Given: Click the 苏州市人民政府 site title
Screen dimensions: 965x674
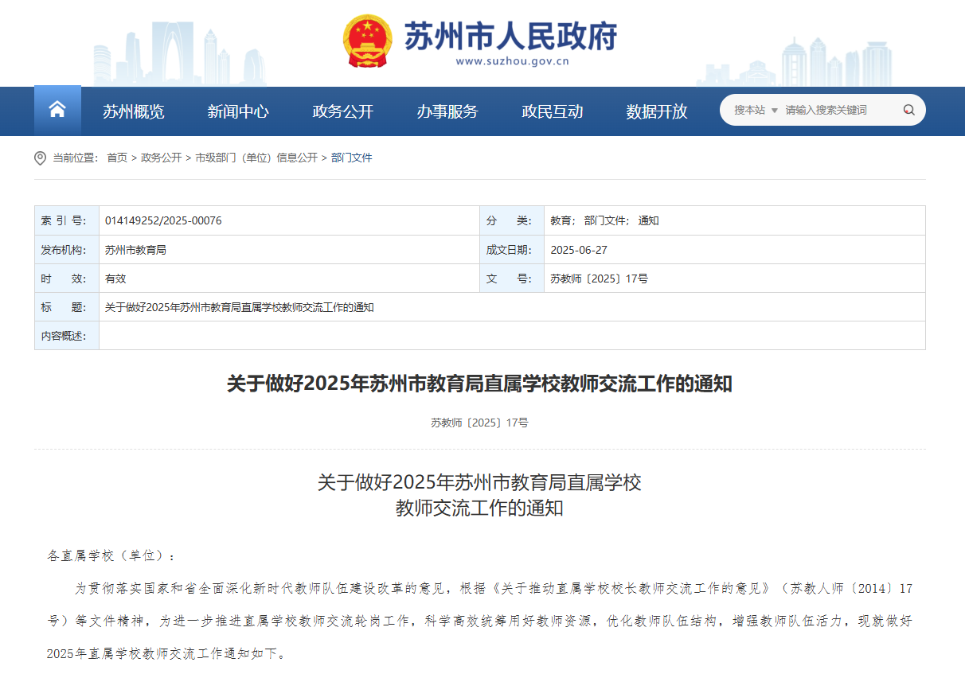Looking at the screenshot, I should pyautogui.click(x=510, y=34).
